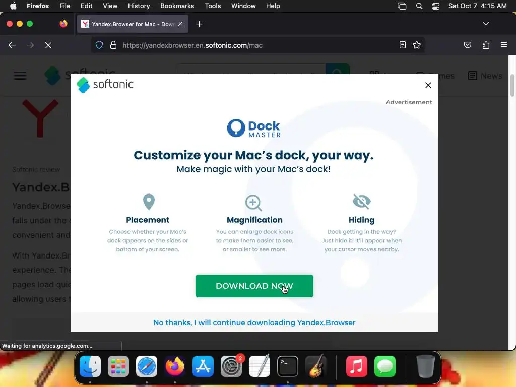Click the date and time in the menu bar
This screenshot has height=387, width=516.
point(477,6)
